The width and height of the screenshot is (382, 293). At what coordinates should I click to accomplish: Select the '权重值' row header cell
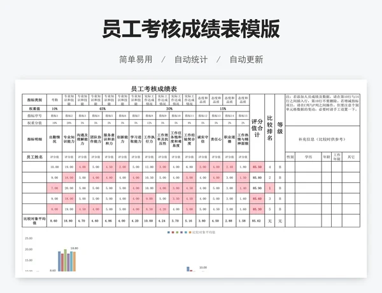34,109
